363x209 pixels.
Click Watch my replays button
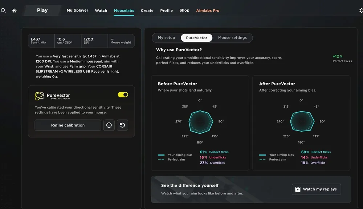(x=316, y=189)
